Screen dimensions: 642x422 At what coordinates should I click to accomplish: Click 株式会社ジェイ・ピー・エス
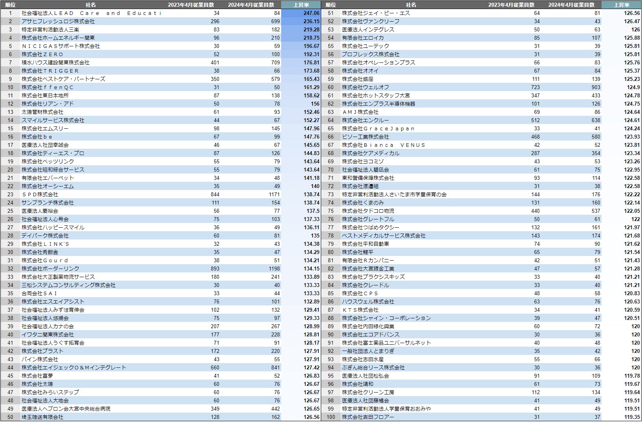coord(376,13)
